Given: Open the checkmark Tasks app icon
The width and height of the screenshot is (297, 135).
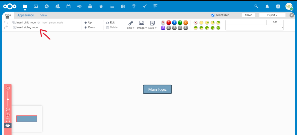Looking at the screenshot, I should click(144, 6).
